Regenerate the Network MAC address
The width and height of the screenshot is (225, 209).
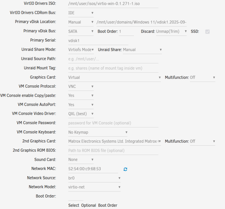point(125,169)
